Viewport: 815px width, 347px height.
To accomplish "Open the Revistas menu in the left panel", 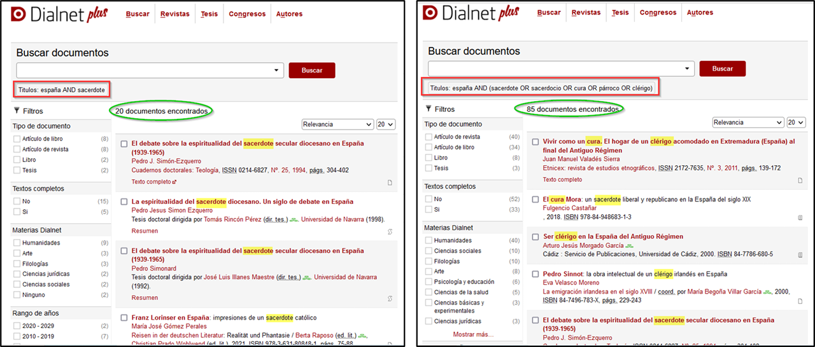I will [174, 14].
